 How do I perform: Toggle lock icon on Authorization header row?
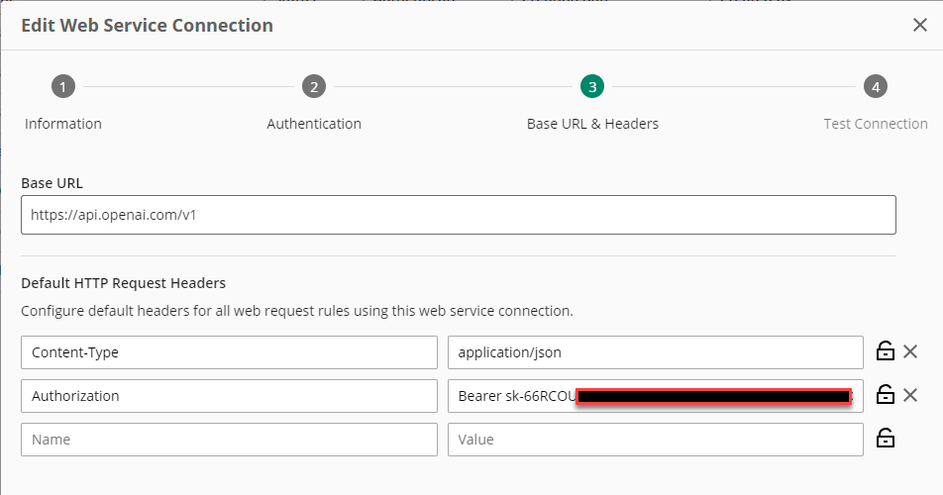tap(886, 395)
